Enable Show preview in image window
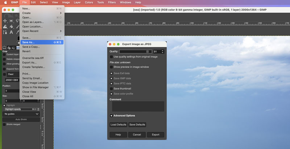Image resolution: width=290 pixels, height=149 pixels. (111, 67)
